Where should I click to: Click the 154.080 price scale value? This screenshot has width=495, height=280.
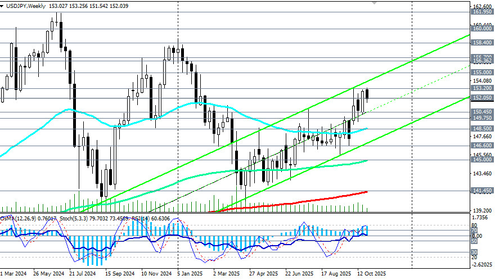(x=483, y=81)
